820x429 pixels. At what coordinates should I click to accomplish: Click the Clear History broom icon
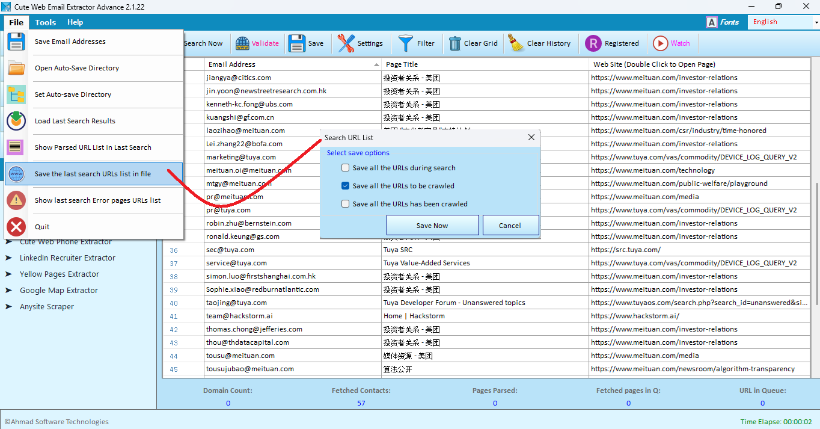(x=516, y=43)
